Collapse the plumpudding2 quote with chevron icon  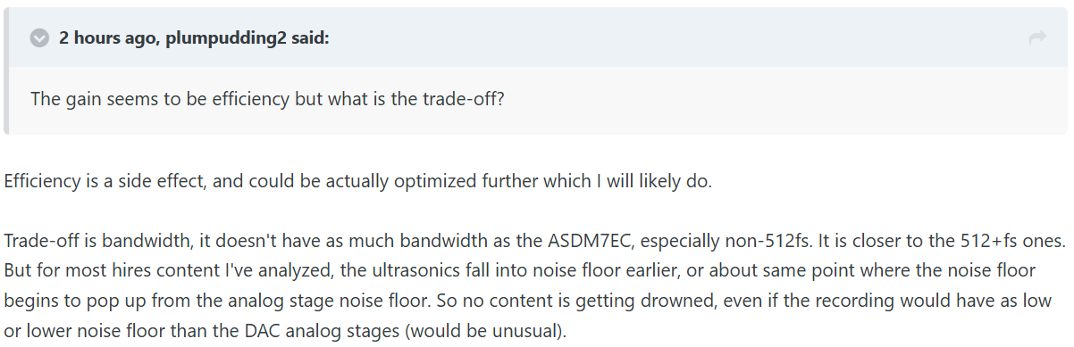(39, 38)
